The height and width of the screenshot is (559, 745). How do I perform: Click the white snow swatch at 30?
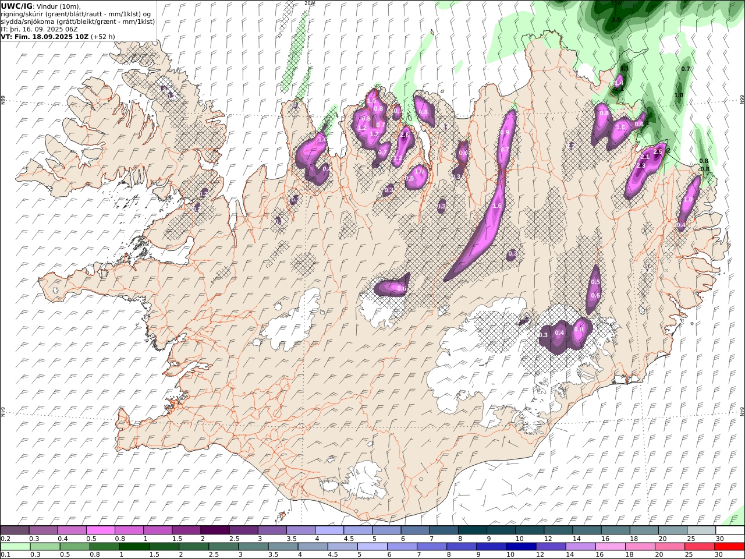[x=729, y=530]
